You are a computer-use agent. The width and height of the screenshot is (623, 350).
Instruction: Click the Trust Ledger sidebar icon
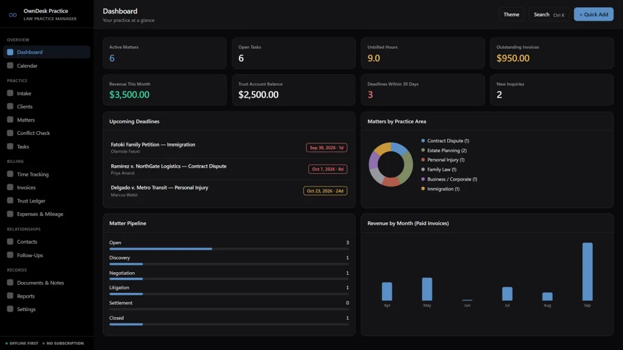coord(10,201)
